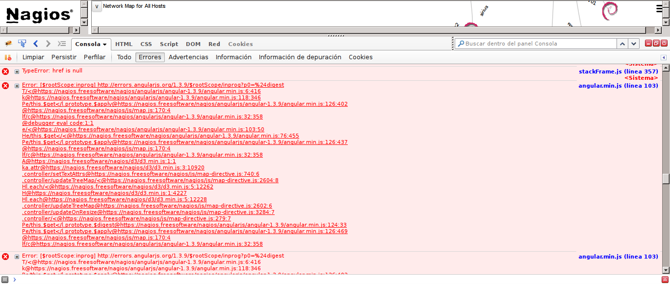Click the Limpiar button to clear console

[x=33, y=57]
